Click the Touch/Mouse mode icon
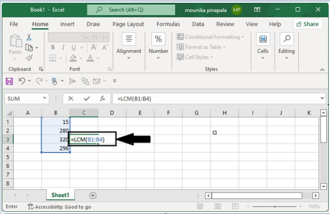Image resolution: width=330 pixels, height=214 pixels. tap(54, 81)
